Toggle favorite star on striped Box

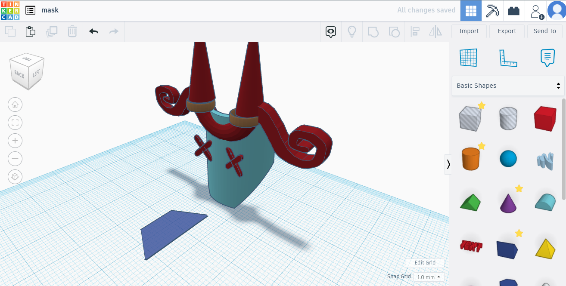point(482,105)
